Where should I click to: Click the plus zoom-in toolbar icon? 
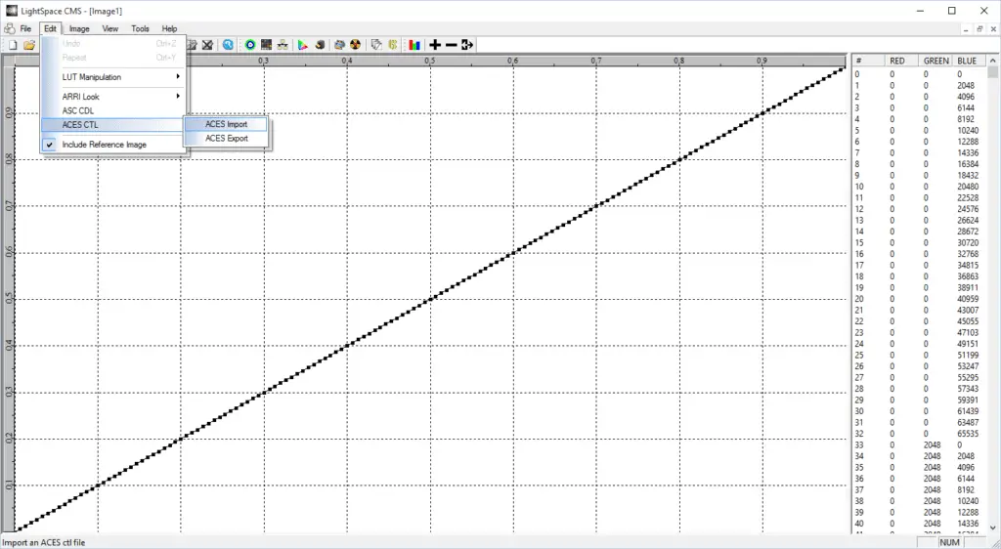click(435, 45)
